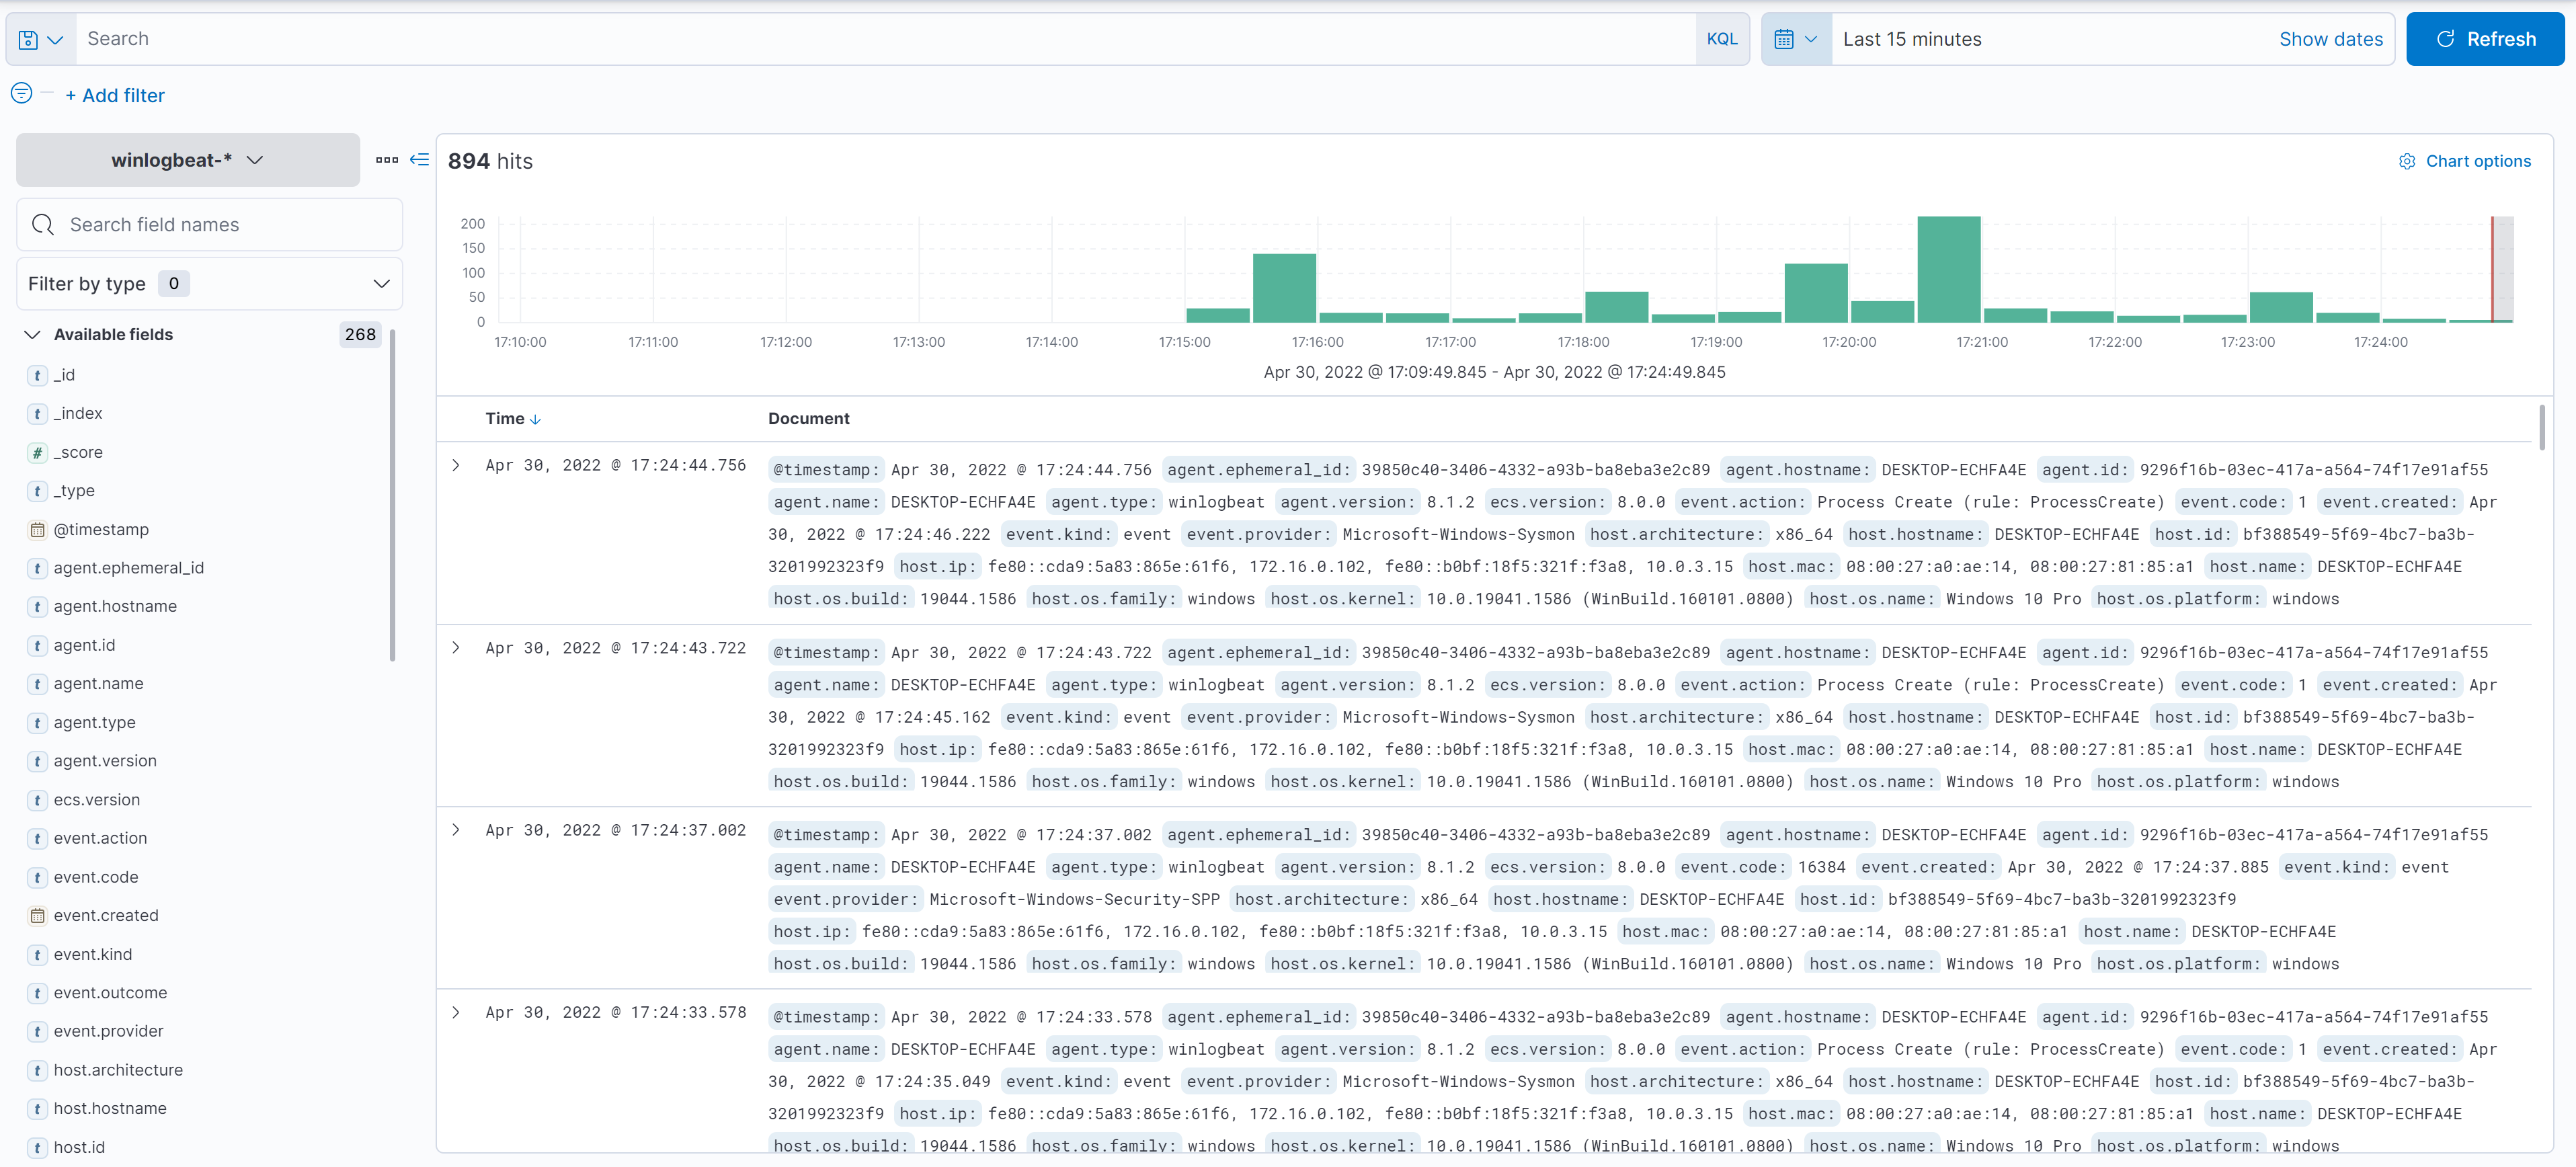Open index pattern options ellipsis icon
Viewport: 2576px width, 1167px height.
point(386,160)
